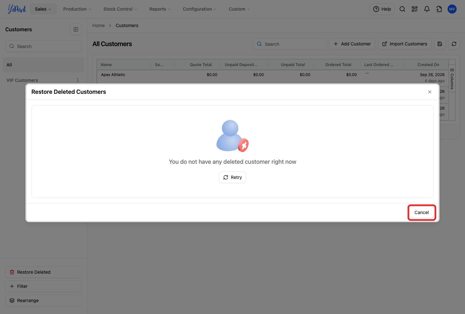Select the VIP Customers view

pyautogui.click(x=22, y=80)
